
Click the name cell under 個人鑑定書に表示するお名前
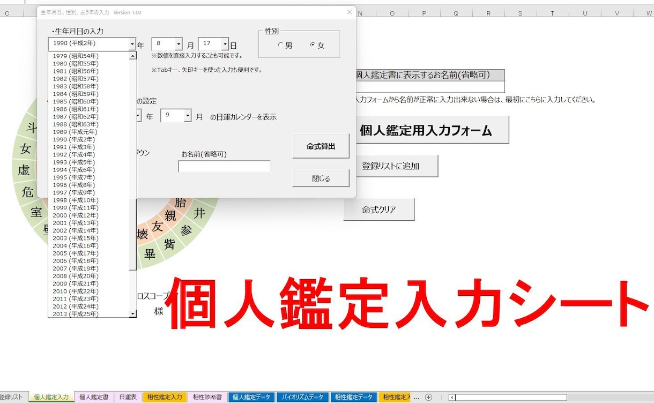pyautogui.click(x=429, y=87)
